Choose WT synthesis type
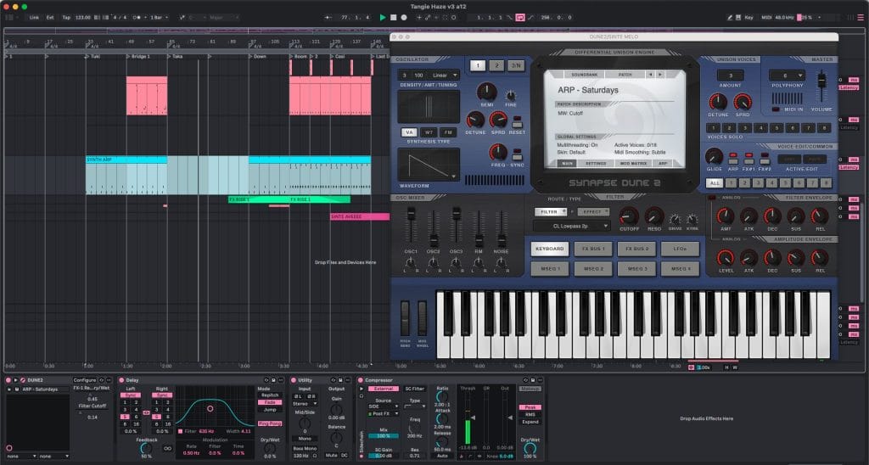869x465 pixels. click(x=429, y=132)
